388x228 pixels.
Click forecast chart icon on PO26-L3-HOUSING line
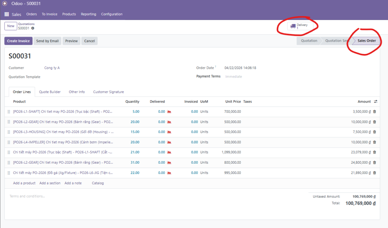coord(169,132)
